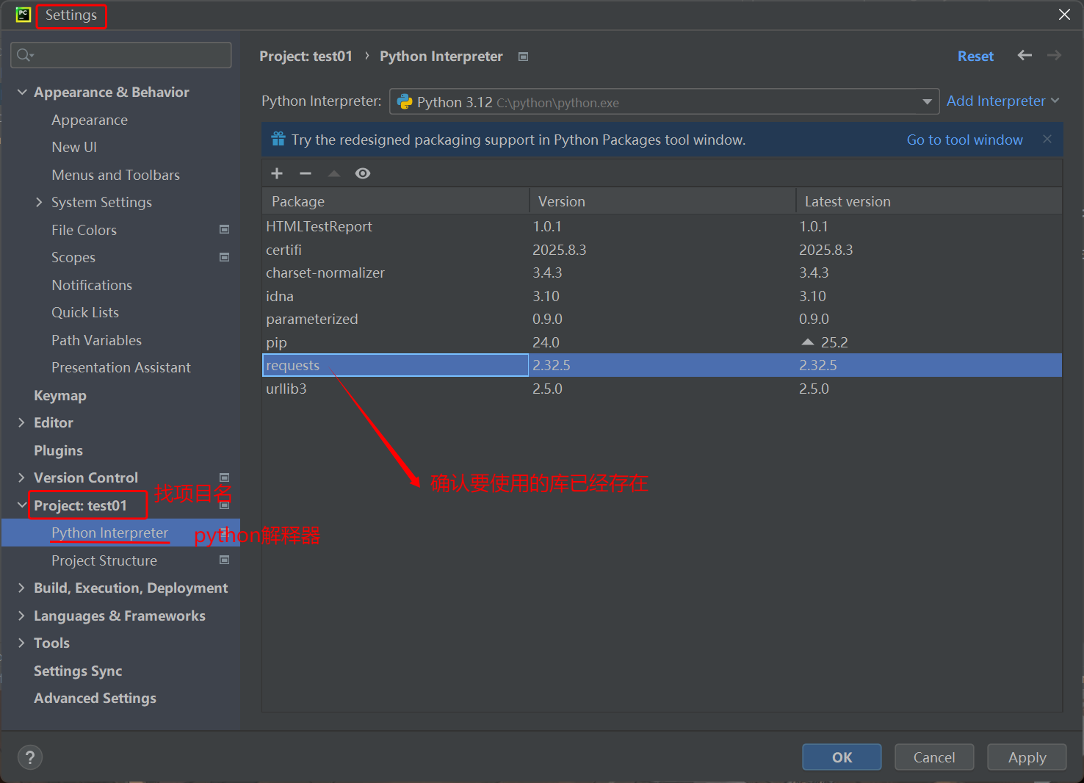Select Notifications in settings tree
Image resolution: width=1084 pixels, height=783 pixels.
tap(92, 285)
